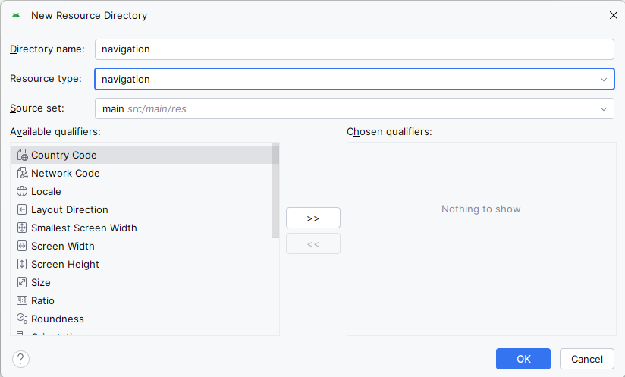Screen dimensions: 625x377
Task: Close the dialog with the X button
Action: 614,15
